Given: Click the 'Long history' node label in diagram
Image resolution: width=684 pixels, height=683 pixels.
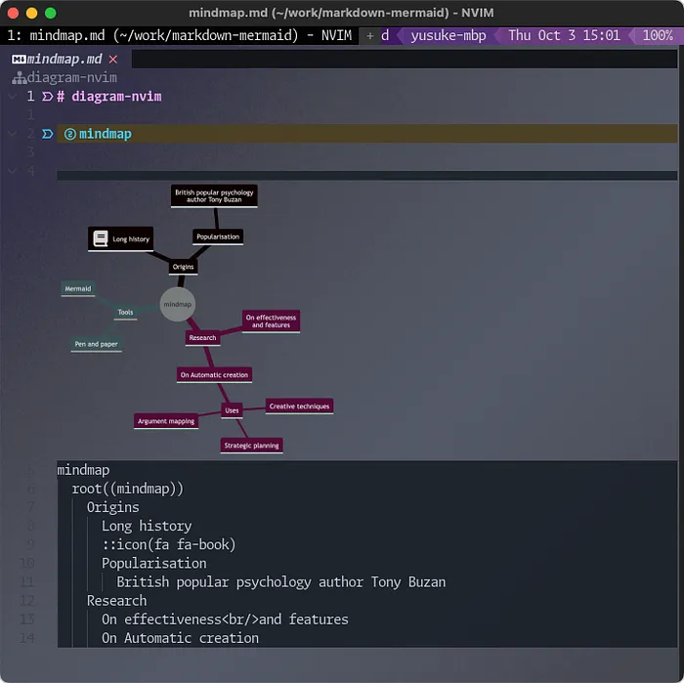Looking at the screenshot, I should pyautogui.click(x=131, y=239).
